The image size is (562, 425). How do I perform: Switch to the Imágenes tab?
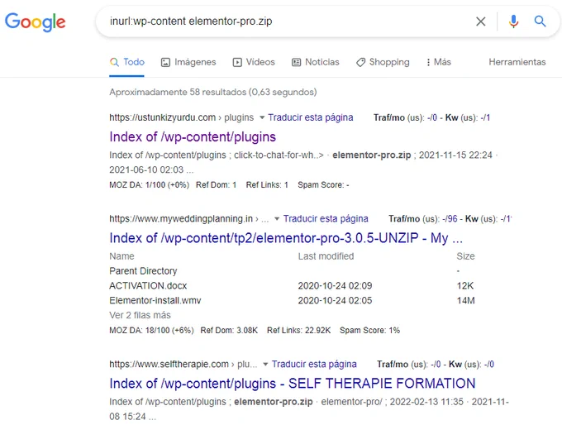(x=188, y=62)
